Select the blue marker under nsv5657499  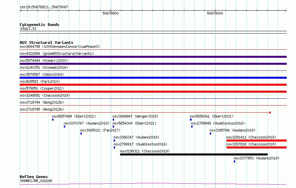point(53,120)
